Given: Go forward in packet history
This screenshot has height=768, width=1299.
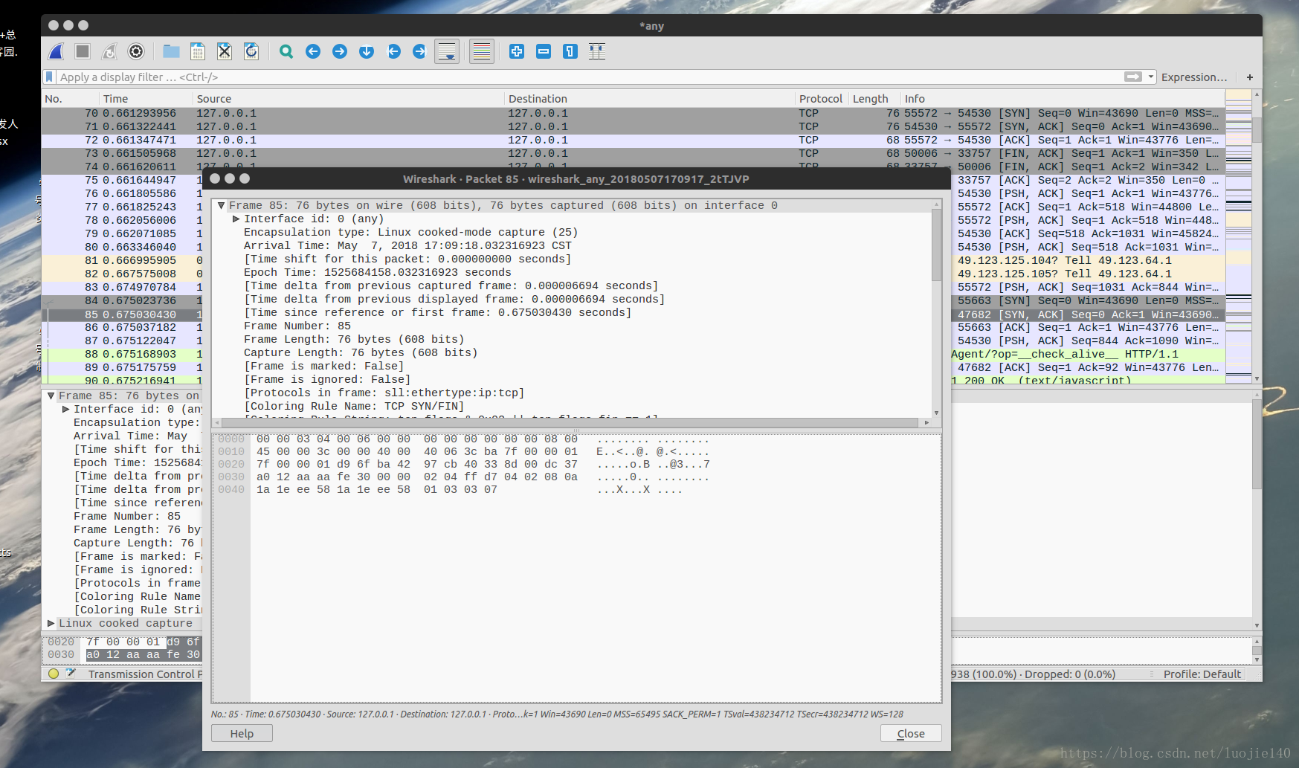Looking at the screenshot, I should tap(340, 51).
